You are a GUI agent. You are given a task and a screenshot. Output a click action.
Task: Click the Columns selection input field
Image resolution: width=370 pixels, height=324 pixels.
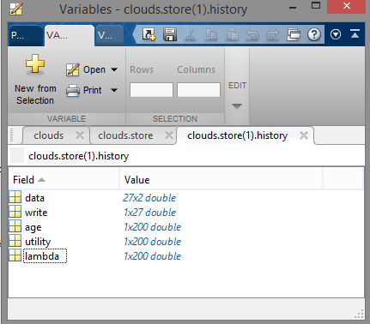(x=198, y=90)
